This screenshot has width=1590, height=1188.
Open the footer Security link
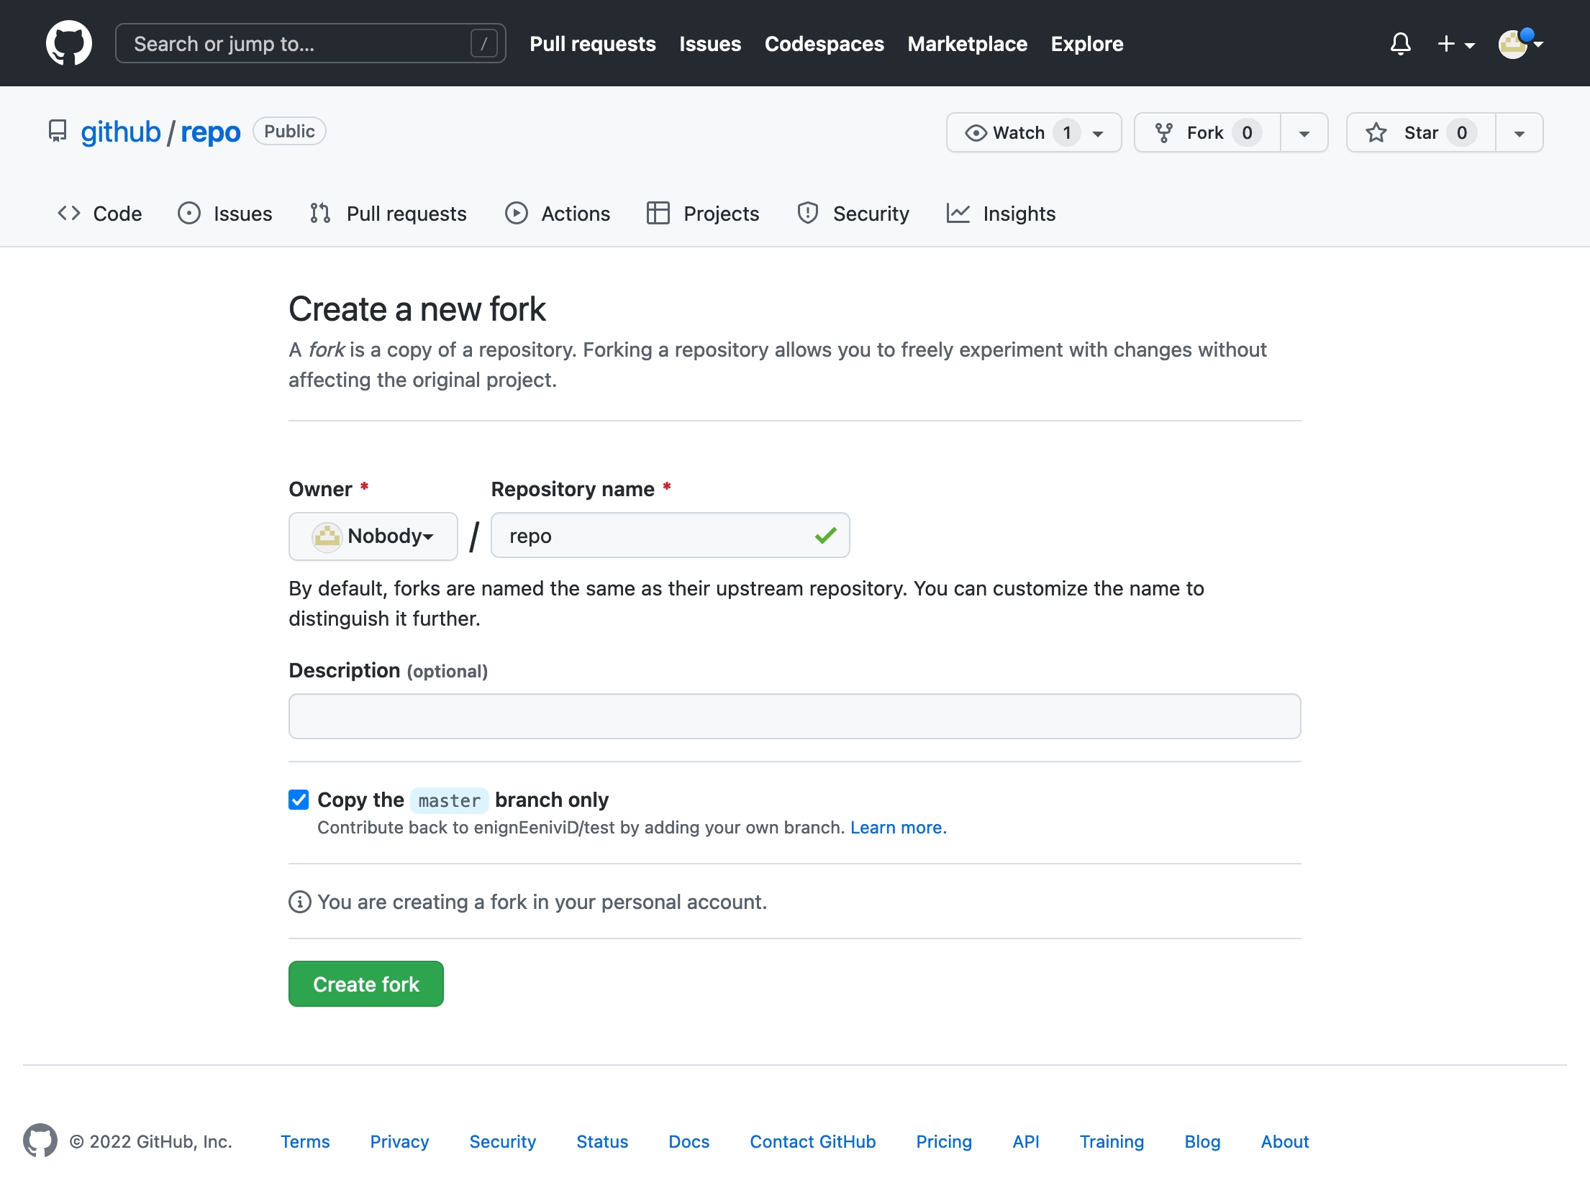pyautogui.click(x=502, y=1141)
